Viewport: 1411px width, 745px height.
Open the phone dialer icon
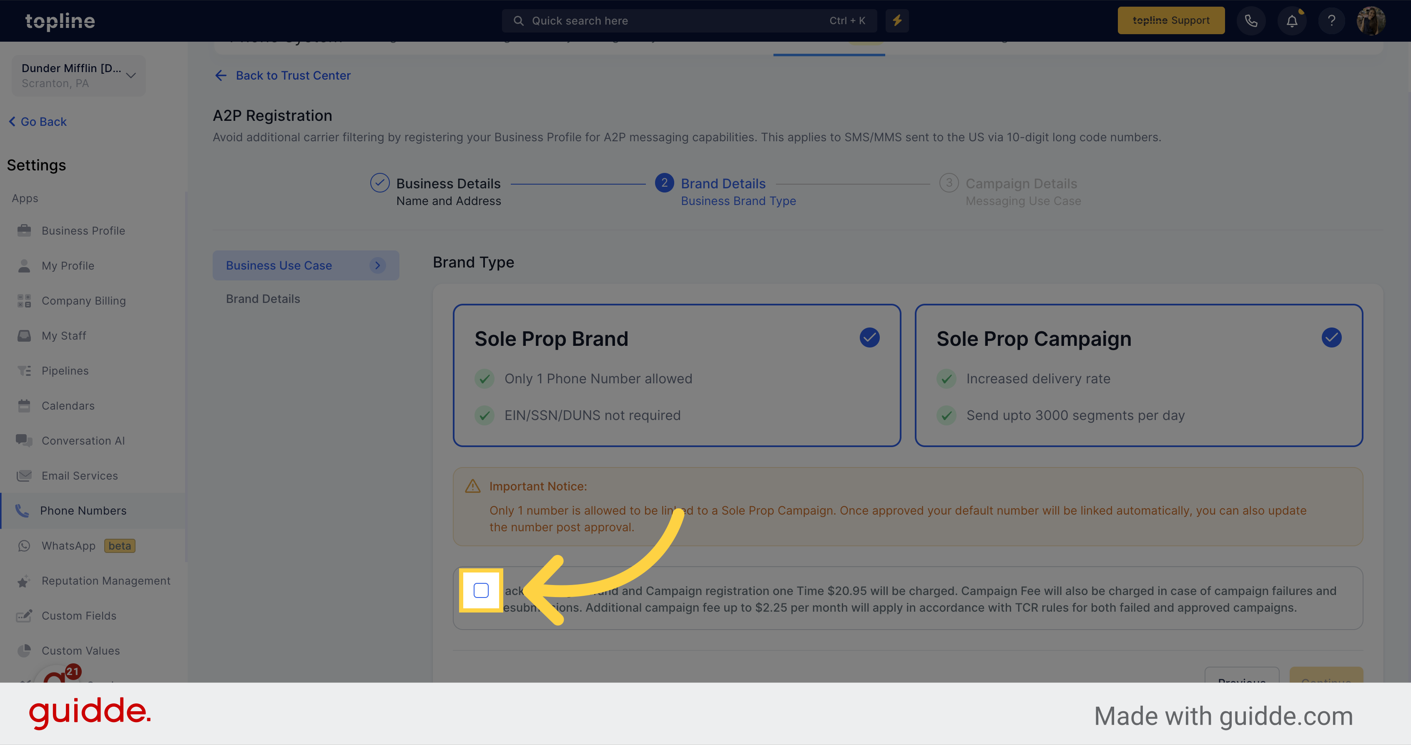1251,21
